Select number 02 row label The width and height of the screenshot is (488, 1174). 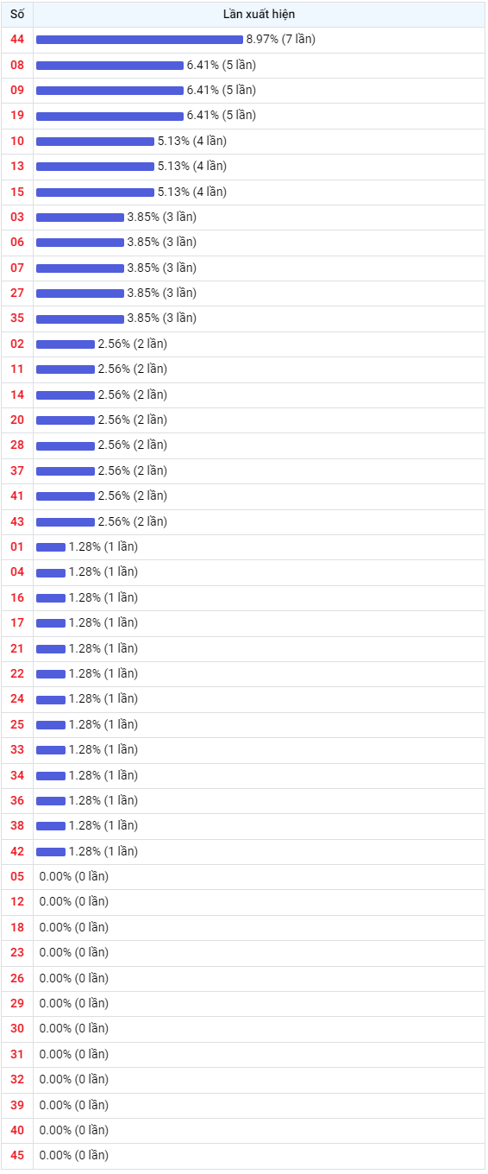pyautogui.click(x=17, y=344)
